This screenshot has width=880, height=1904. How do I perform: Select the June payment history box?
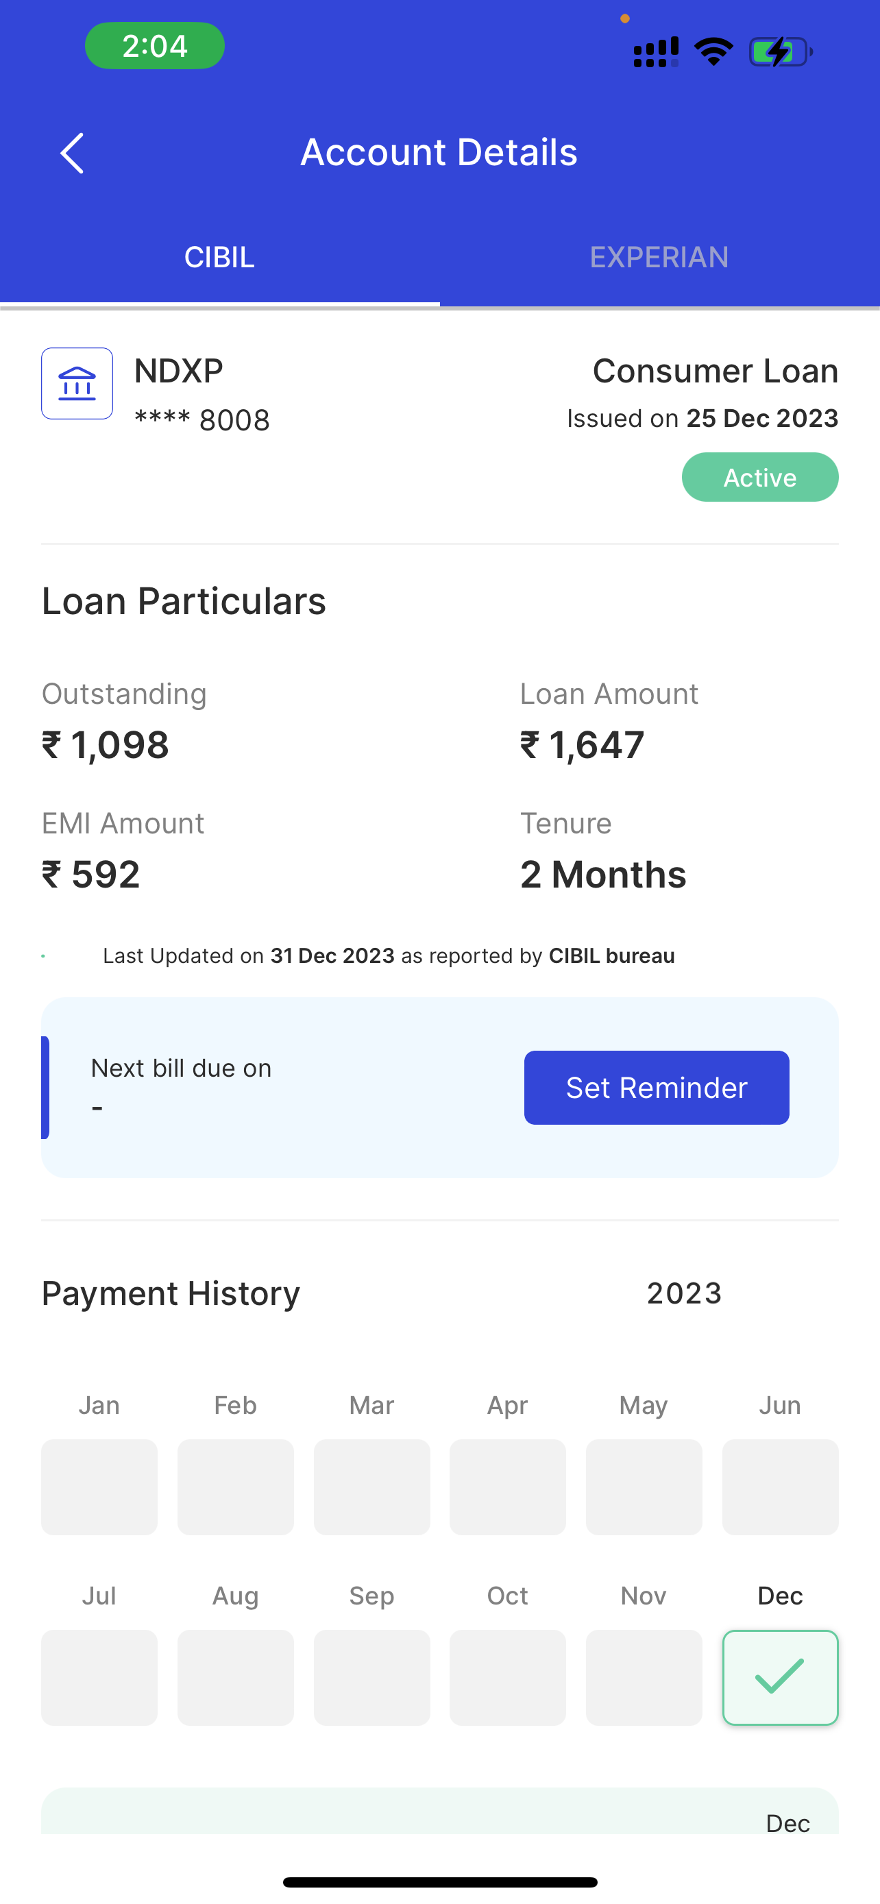pyautogui.click(x=779, y=1487)
